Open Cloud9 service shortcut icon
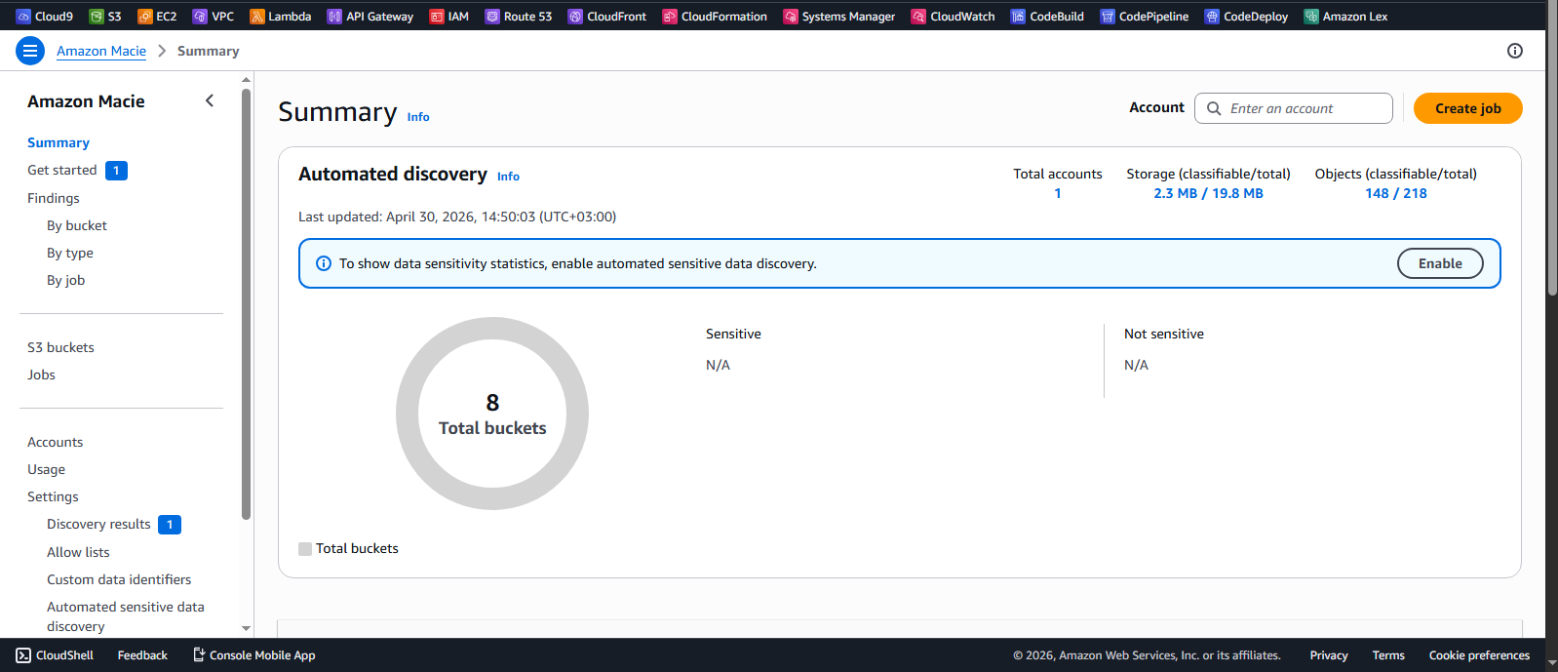The width and height of the screenshot is (1558, 672). [x=23, y=16]
